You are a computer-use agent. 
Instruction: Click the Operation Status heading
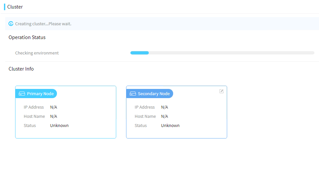[x=27, y=37]
